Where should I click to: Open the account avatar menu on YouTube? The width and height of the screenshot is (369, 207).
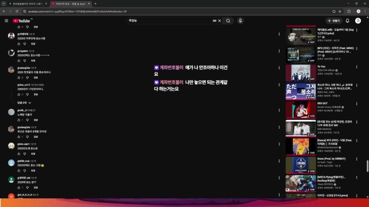click(358, 21)
